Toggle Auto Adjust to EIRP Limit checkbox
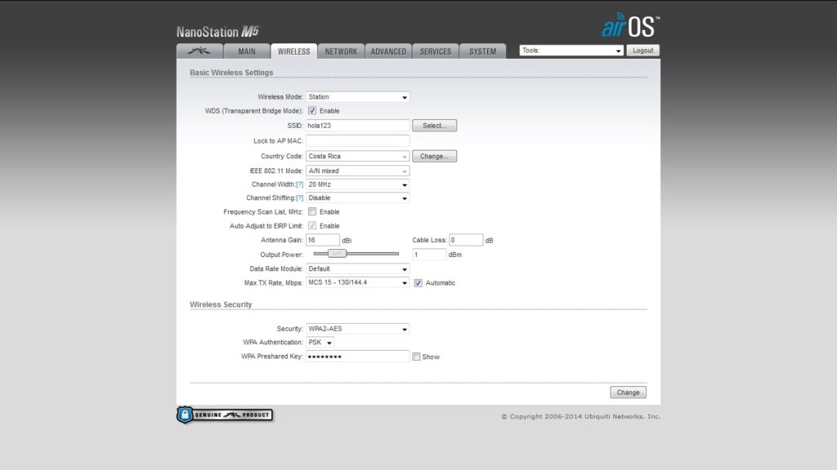The height and width of the screenshot is (470, 837). [312, 226]
